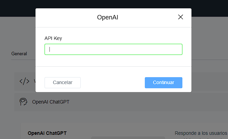Click the blank dialog header left of the OpenAI title
Image resolution: width=228 pixels, height=139 pixels.
coord(63,17)
